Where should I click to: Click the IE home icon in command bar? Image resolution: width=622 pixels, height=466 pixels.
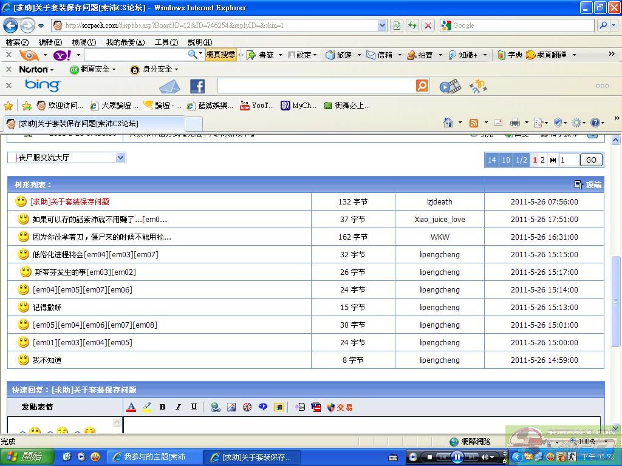(x=448, y=123)
